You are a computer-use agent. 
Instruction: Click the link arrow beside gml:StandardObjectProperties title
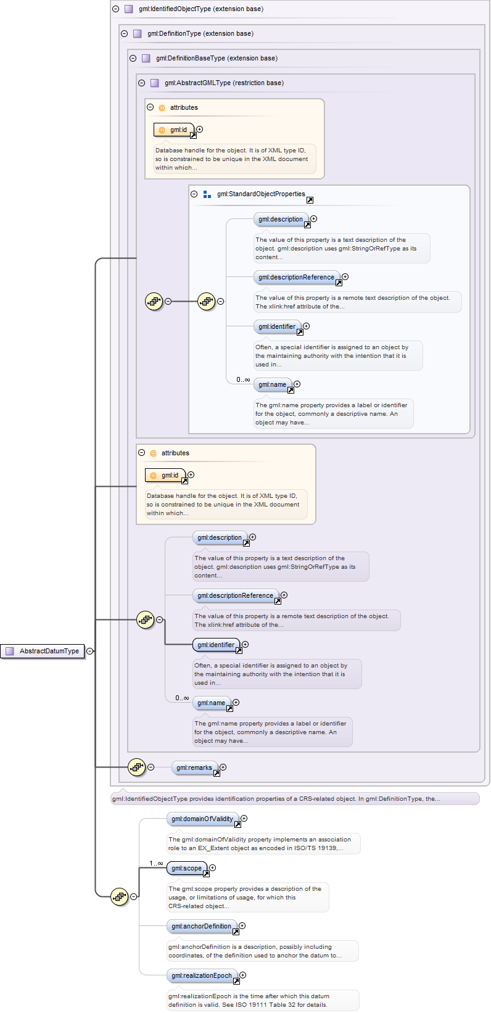point(310,200)
